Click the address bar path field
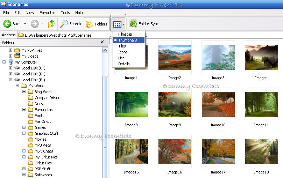 click(150, 35)
